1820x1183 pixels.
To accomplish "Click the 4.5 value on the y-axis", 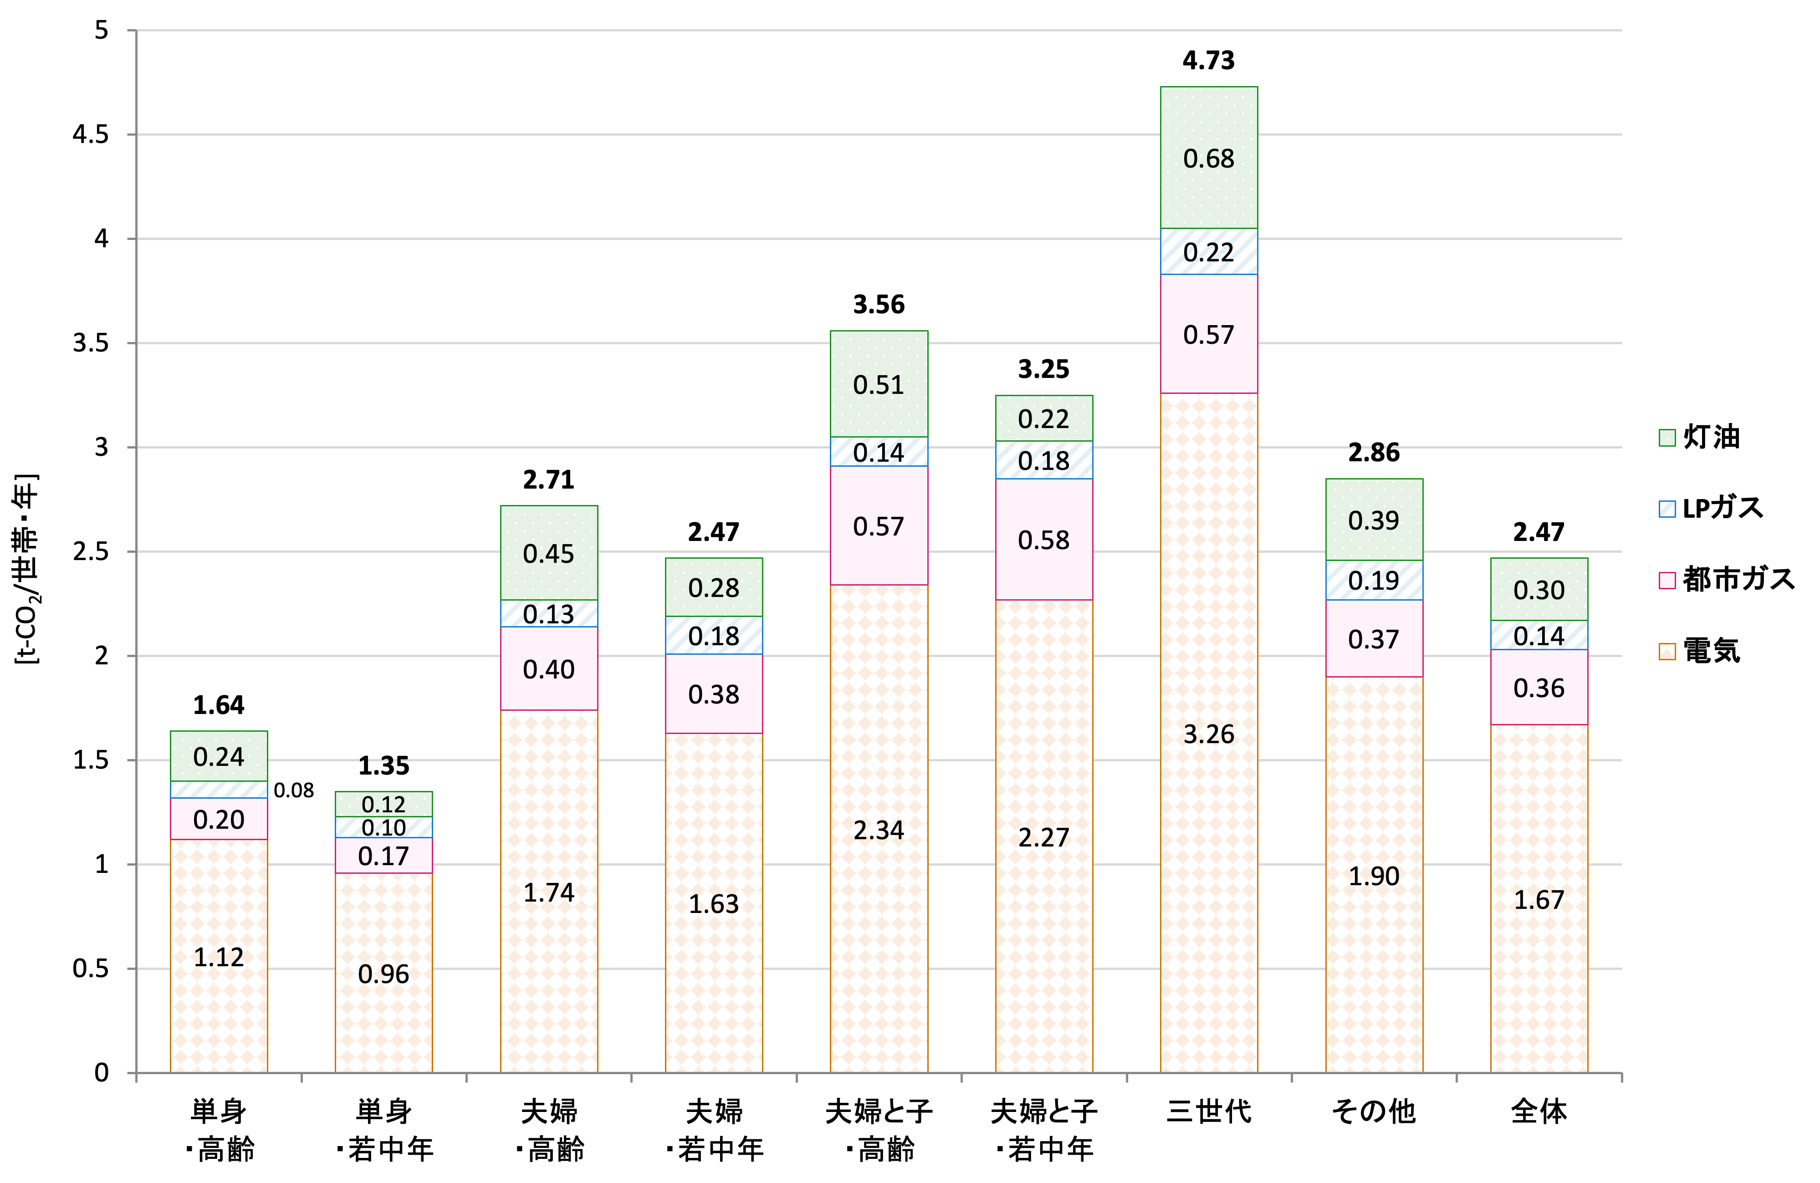I will tap(91, 135).
